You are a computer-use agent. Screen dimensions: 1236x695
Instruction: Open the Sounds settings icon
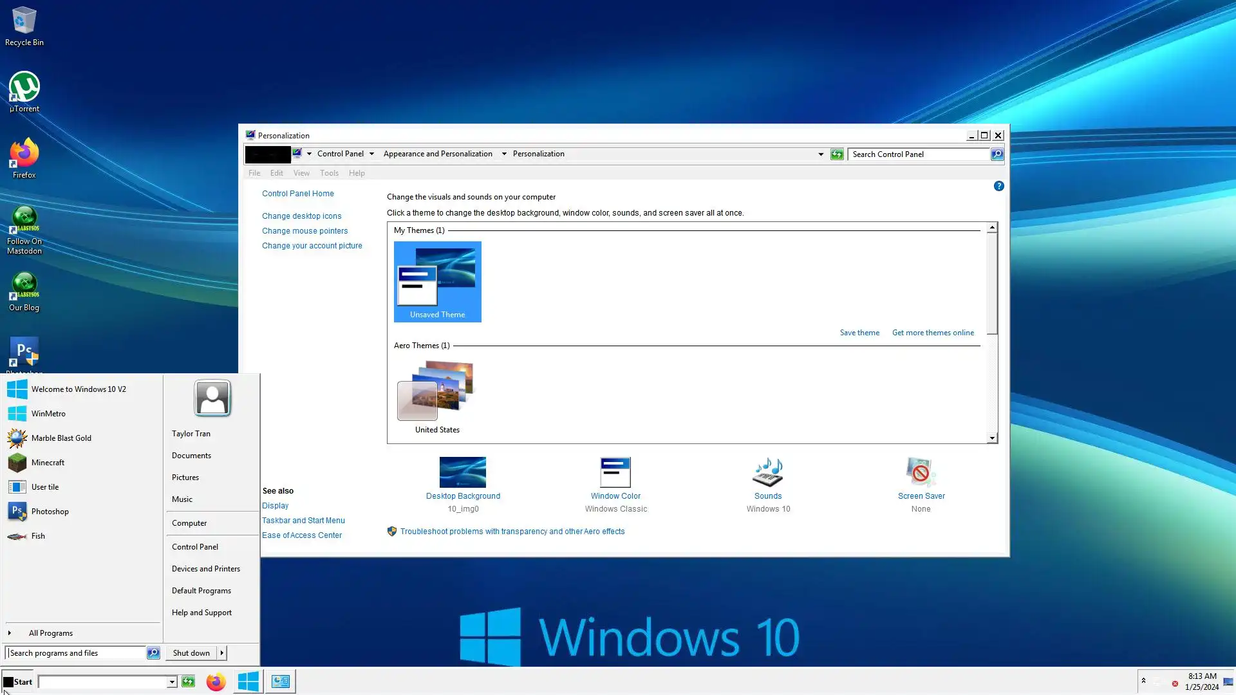pyautogui.click(x=767, y=472)
